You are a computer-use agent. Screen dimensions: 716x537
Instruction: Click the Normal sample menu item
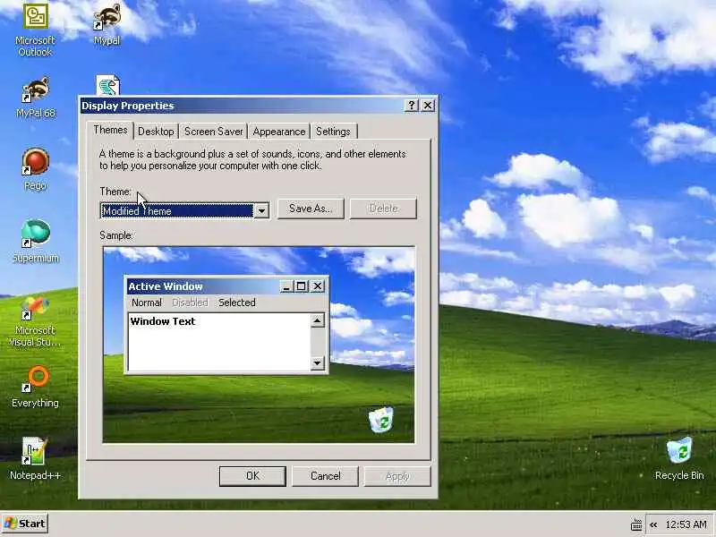click(147, 303)
